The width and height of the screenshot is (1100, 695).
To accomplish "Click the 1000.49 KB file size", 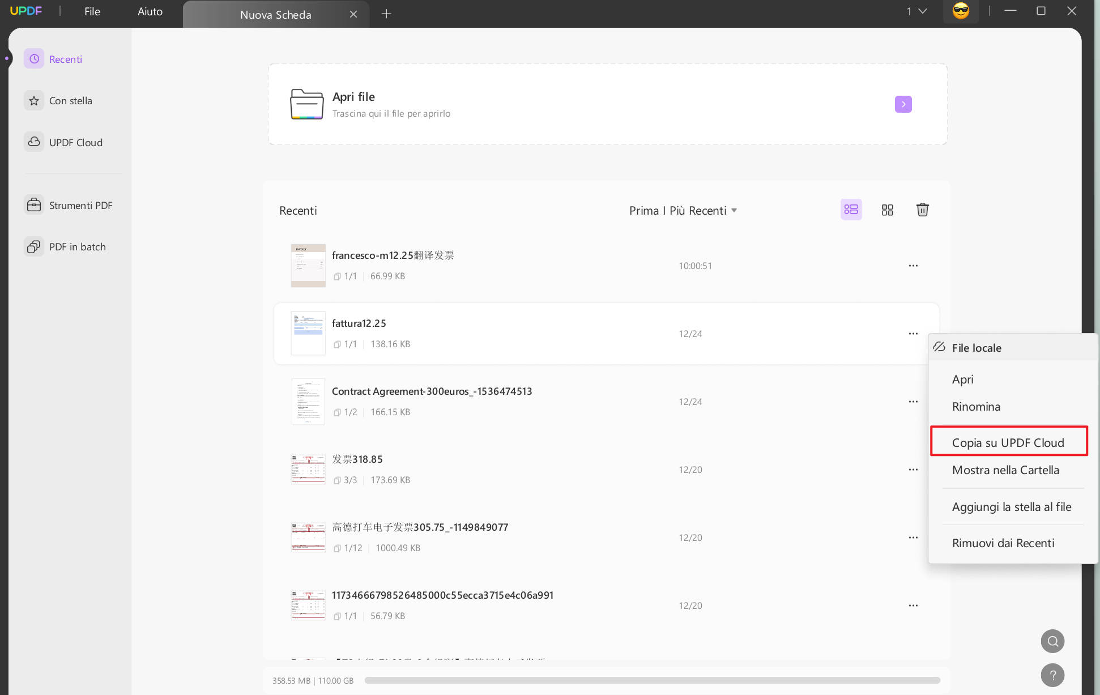I will tap(398, 548).
